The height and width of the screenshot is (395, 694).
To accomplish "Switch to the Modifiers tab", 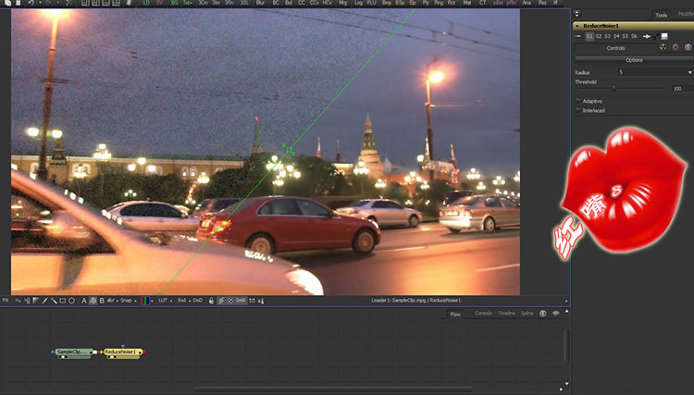I will point(685,14).
